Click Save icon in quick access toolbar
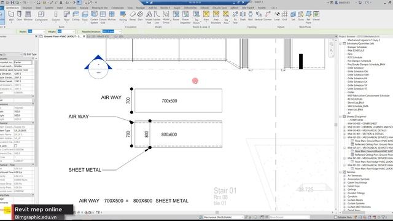393x221 pixels. pos(12,2)
